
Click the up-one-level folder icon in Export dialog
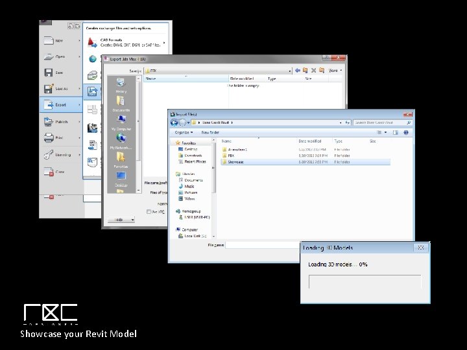pyautogui.click(x=305, y=71)
